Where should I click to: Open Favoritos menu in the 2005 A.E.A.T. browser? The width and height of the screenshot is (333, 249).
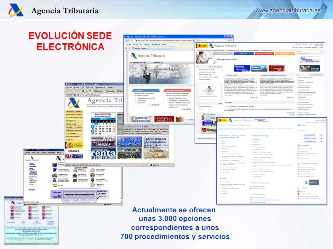pos(89,87)
